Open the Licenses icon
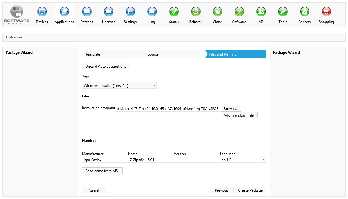 point(108,12)
